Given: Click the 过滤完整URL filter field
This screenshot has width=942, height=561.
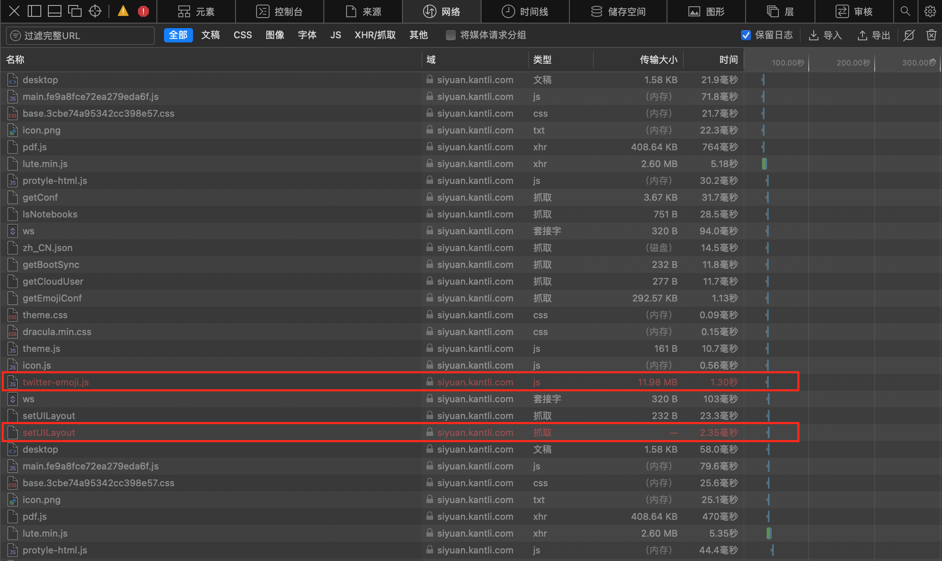Looking at the screenshot, I should pos(80,36).
